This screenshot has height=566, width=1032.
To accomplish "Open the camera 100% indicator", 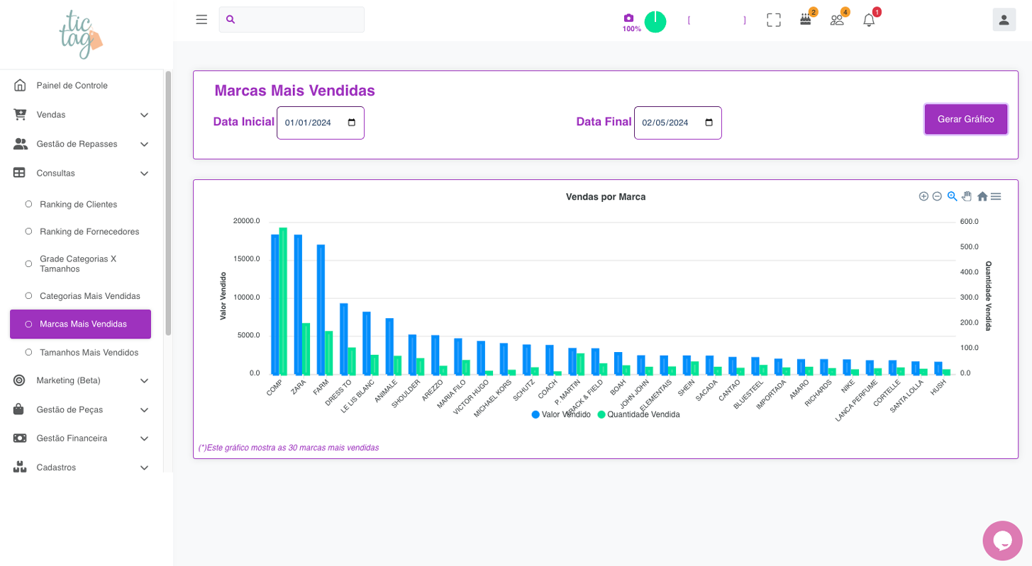I will click(631, 23).
